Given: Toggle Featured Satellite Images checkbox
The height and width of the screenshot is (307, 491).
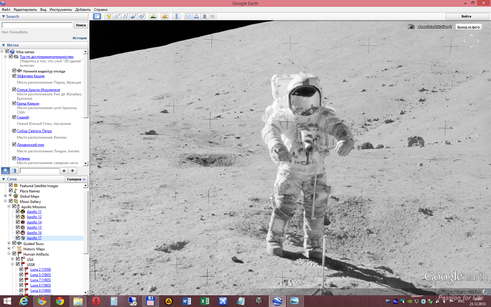Looking at the screenshot, I should coord(11,185).
